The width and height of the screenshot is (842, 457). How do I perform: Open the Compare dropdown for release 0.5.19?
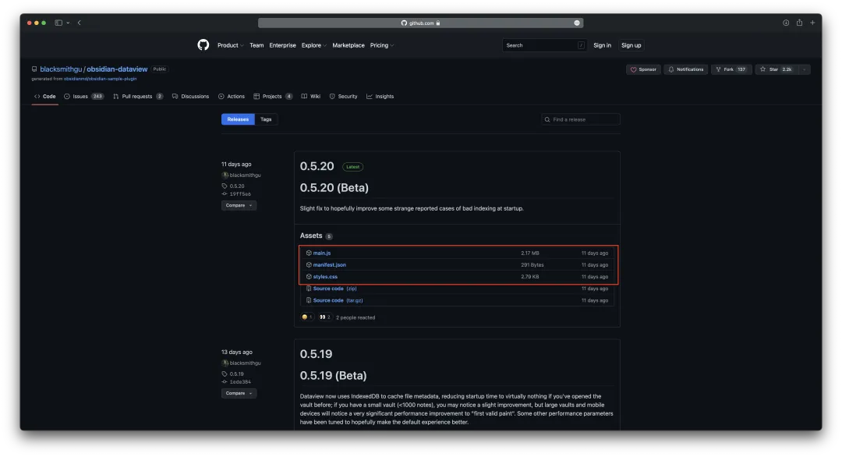coord(239,393)
